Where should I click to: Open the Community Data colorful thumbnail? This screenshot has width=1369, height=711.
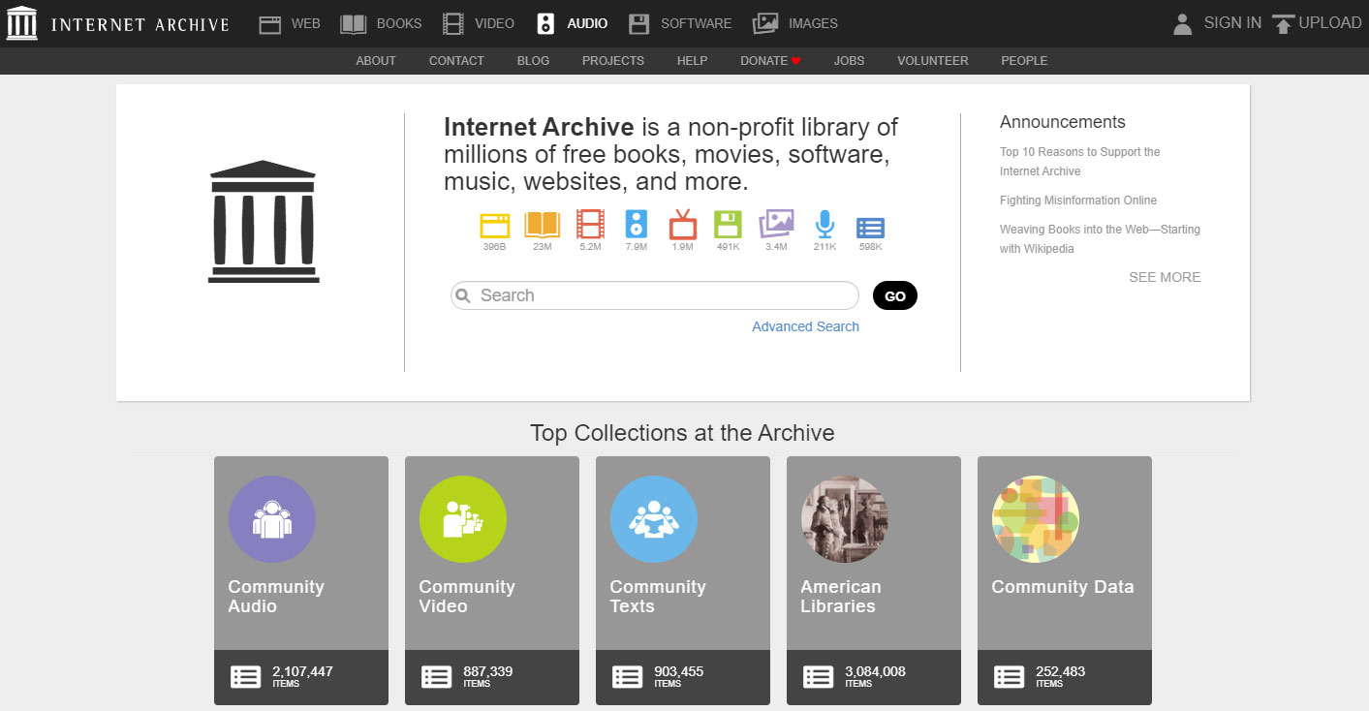[1036, 519]
